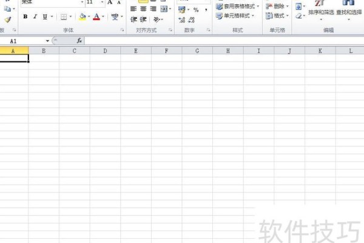
Task: Toggle Merge and Center
Action: pos(164,9)
